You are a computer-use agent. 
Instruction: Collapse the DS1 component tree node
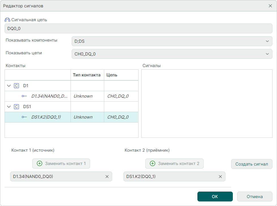(9, 107)
